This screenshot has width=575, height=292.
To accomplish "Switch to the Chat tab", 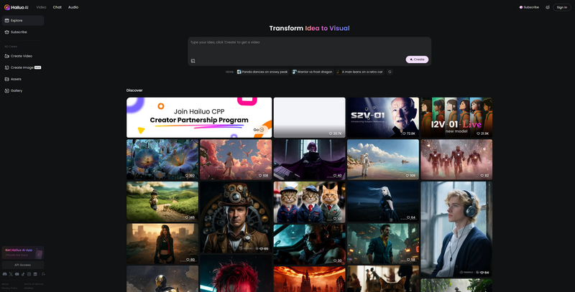I will (x=57, y=7).
